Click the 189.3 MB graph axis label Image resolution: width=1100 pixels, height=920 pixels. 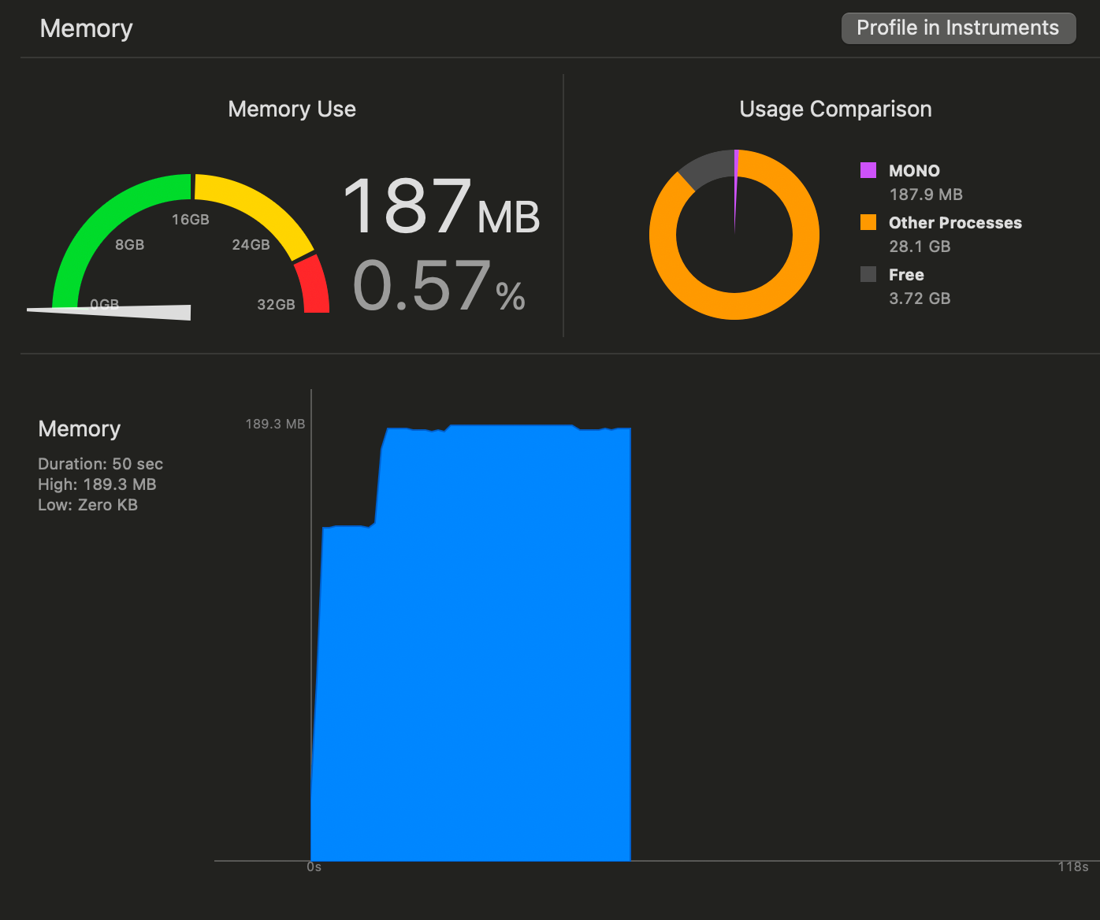(275, 424)
